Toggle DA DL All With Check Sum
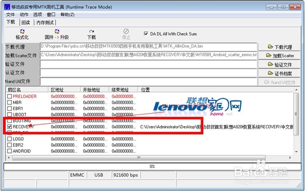This screenshot has height=192, width=305. coord(146,34)
